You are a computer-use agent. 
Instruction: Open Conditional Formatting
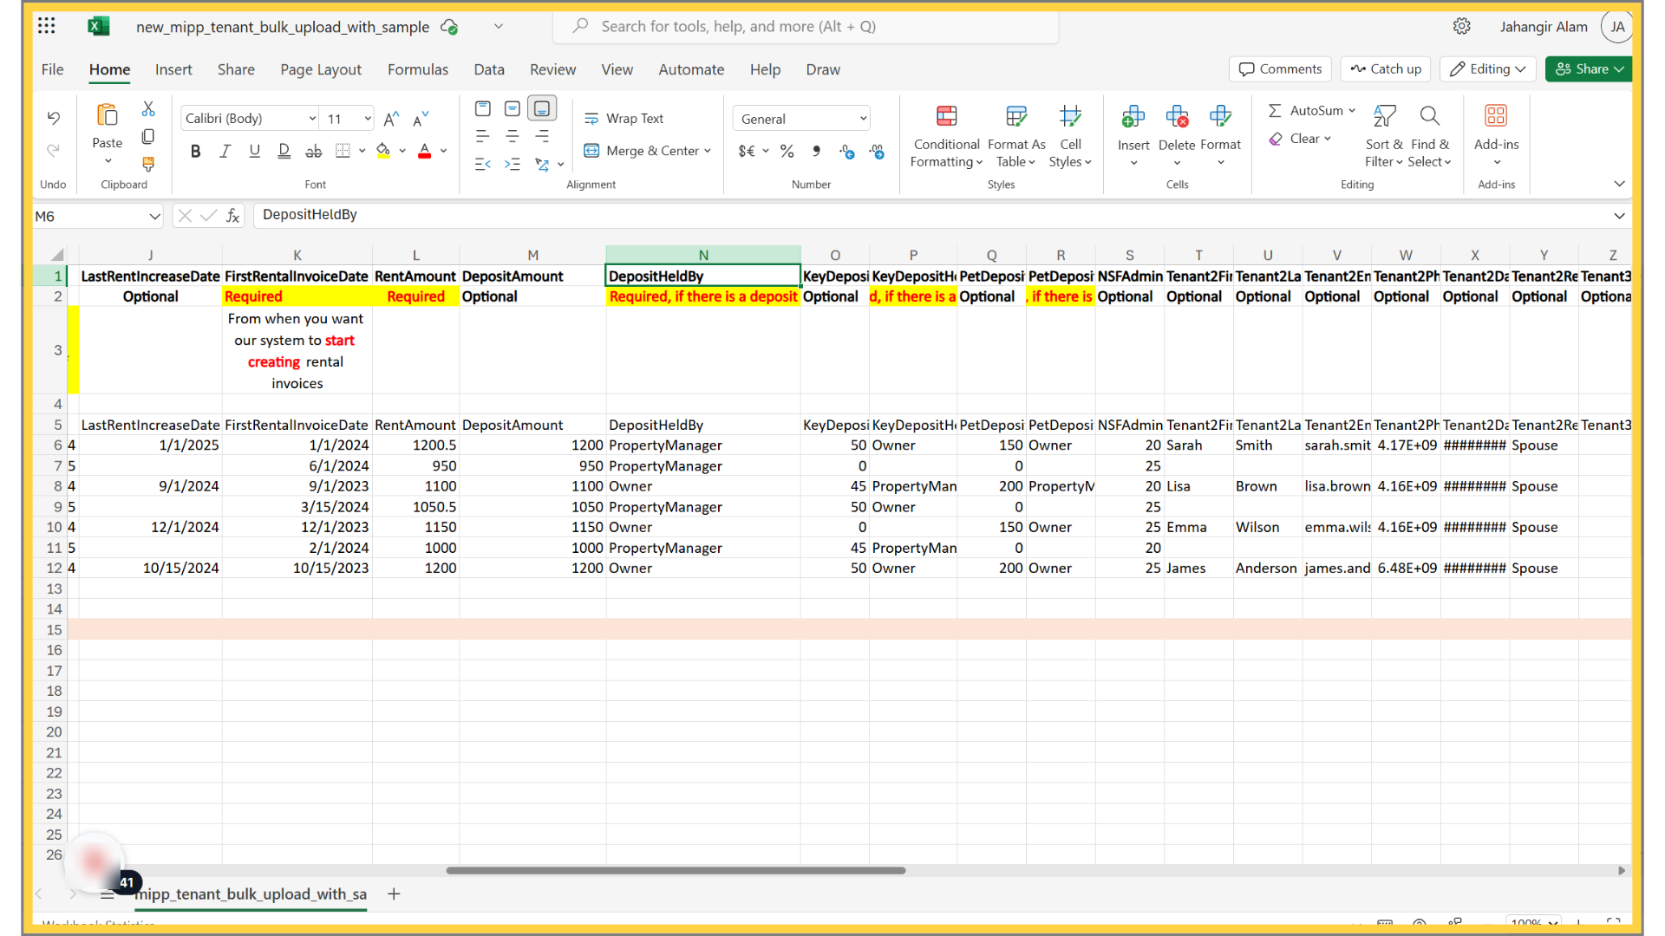tap(946, 136)
